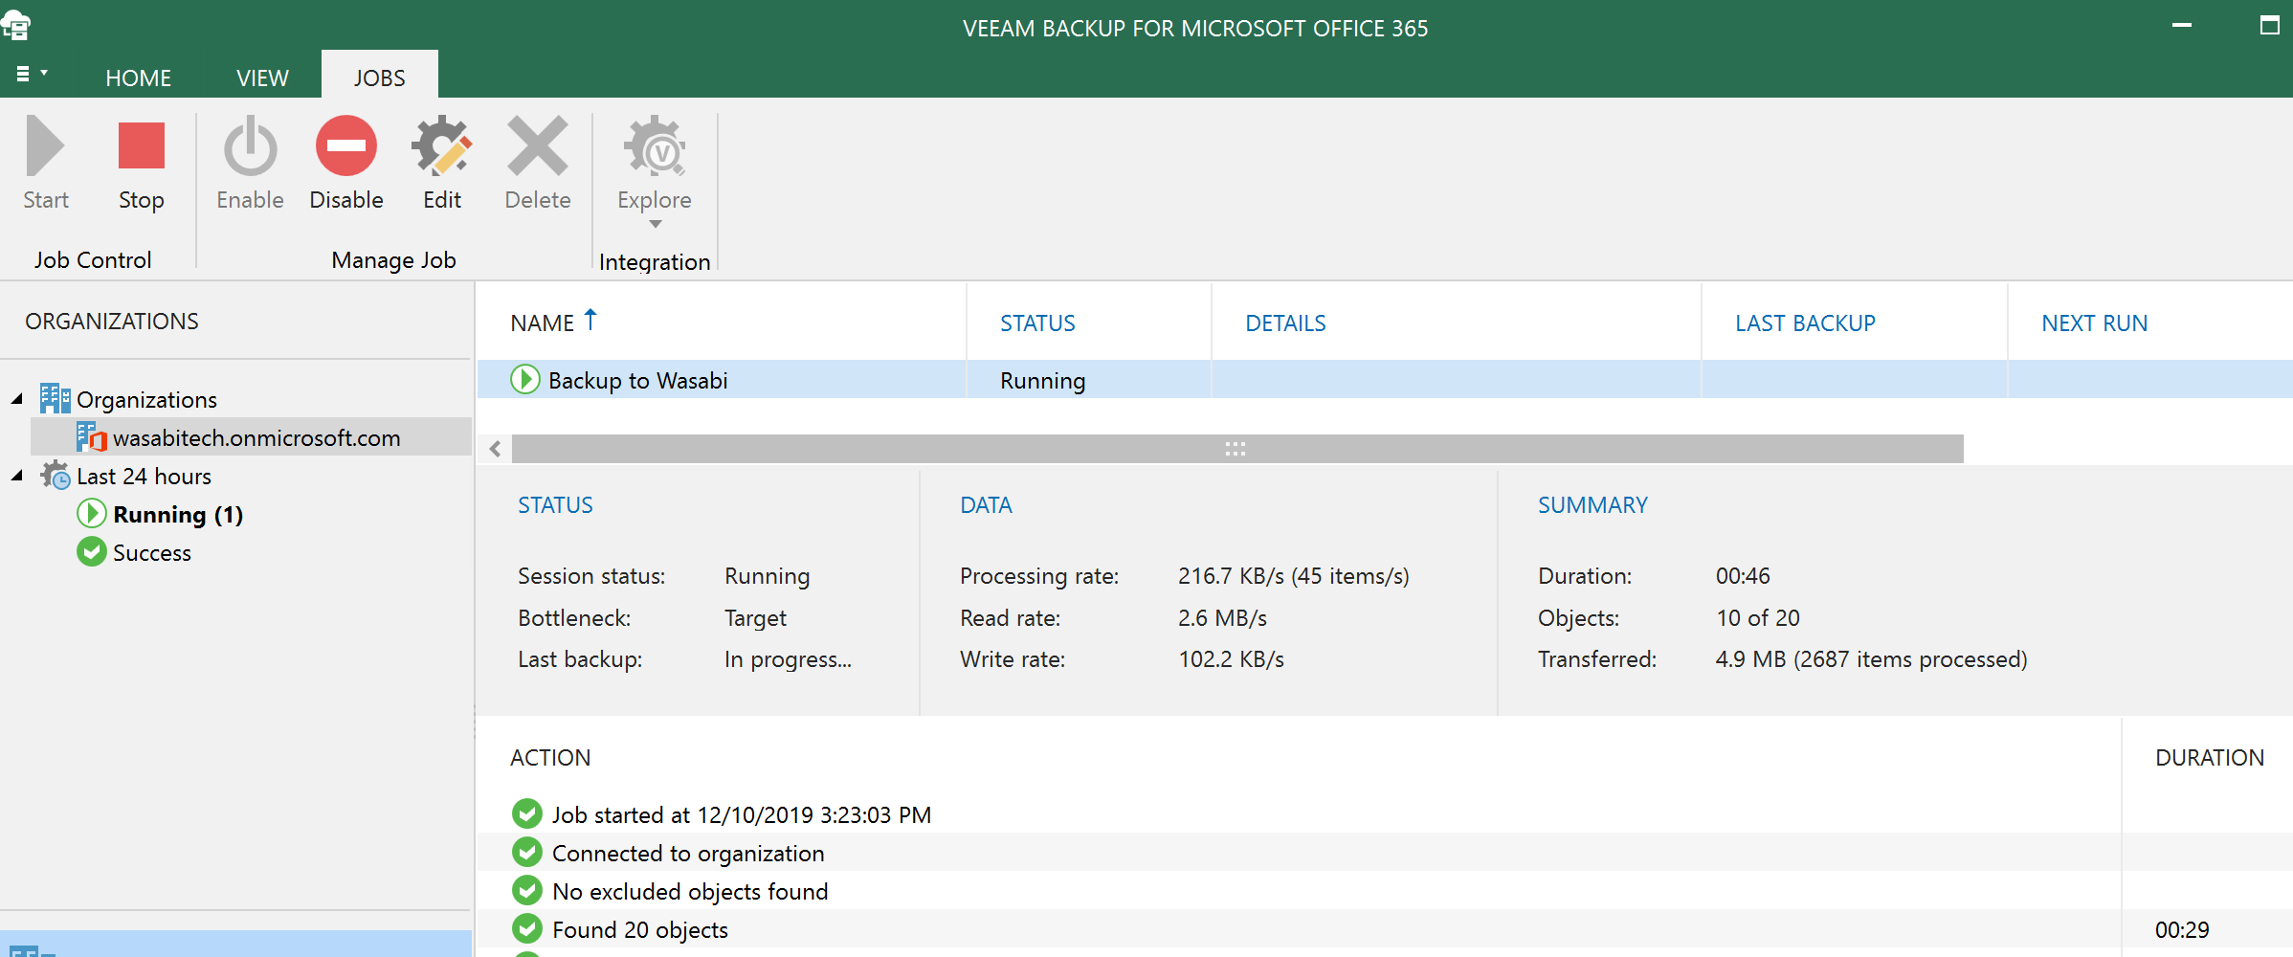The height and width of the screenshot is (957, 2293).
Task: Click the checkmark icon beside Found 20 objects
Action: (527, 928)
